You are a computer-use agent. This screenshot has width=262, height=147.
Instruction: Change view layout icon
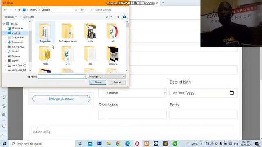(x=107, y=17)
